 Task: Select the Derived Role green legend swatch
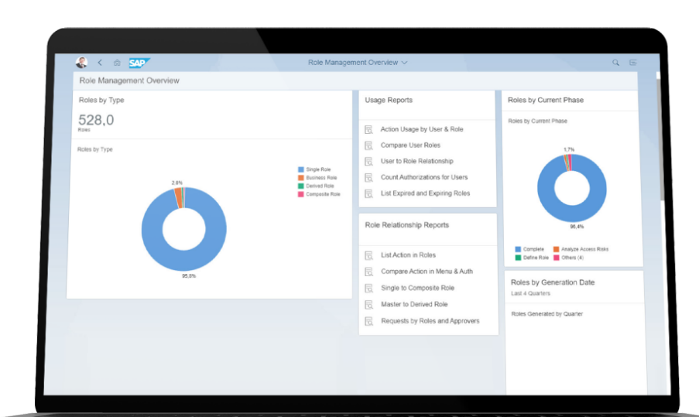click(301, 186)
